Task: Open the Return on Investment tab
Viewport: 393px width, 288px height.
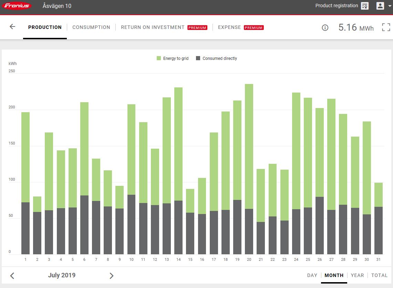Action: pyautogui.click(x=153, y=27)
